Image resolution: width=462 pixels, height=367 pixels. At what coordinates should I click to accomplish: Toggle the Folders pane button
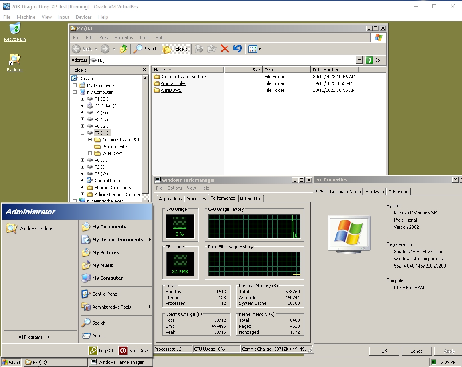tap(175, 49)
